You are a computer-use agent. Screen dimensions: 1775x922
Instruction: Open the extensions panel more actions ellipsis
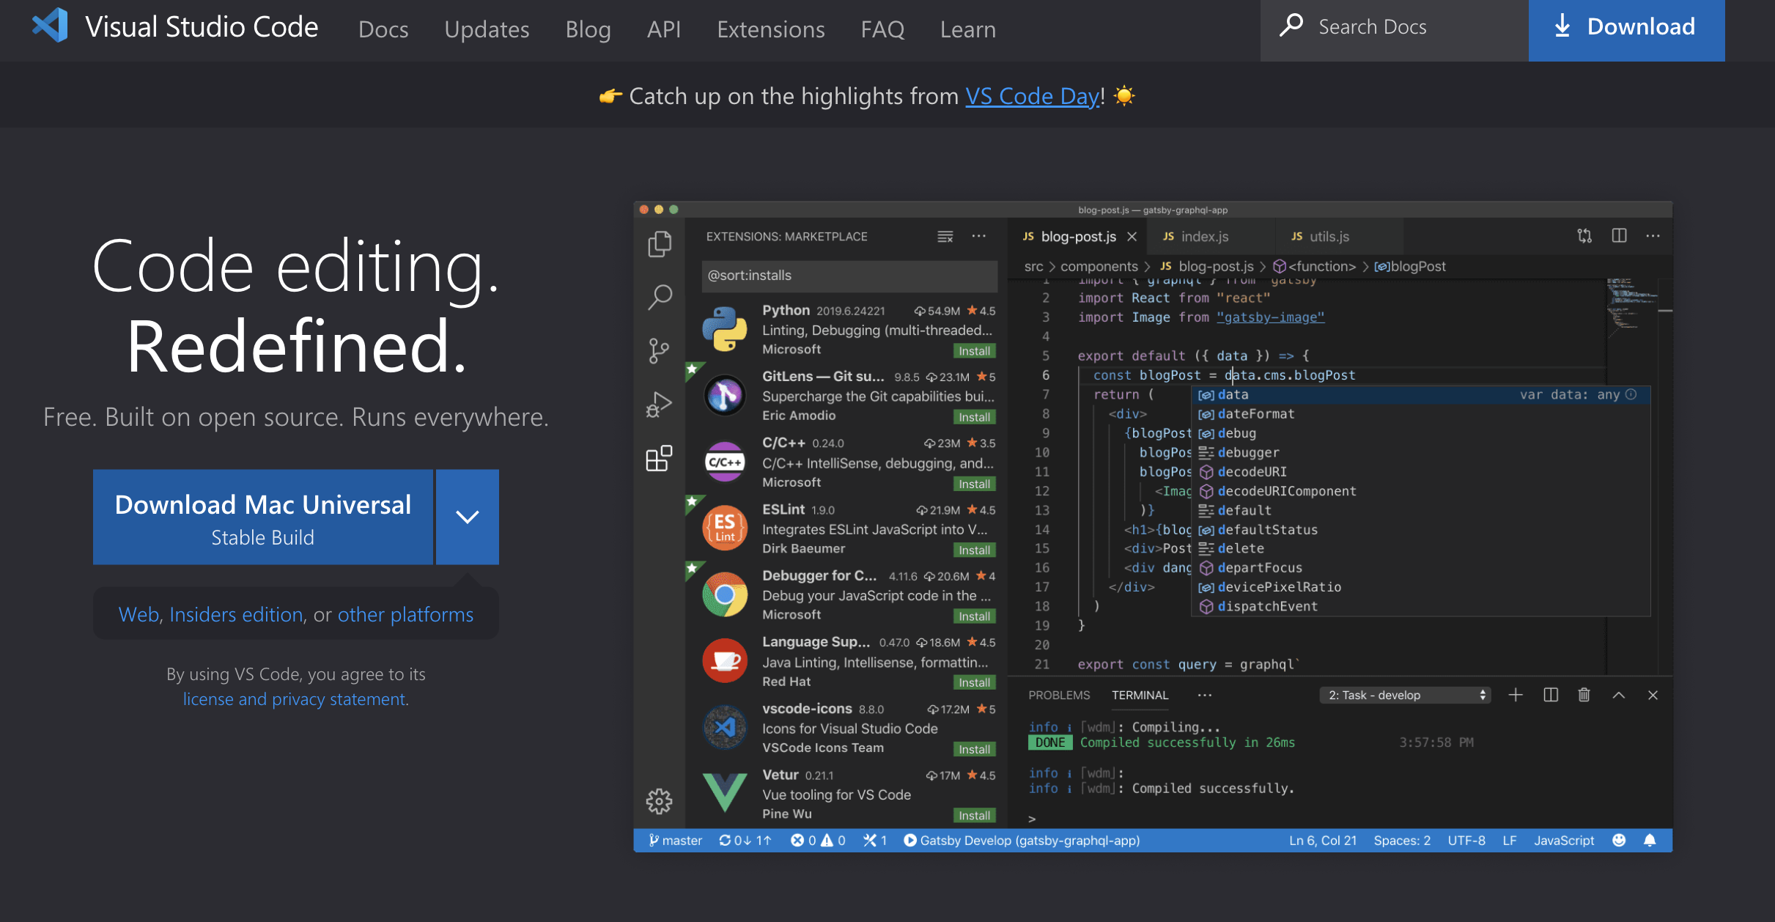tap(979, 236)
